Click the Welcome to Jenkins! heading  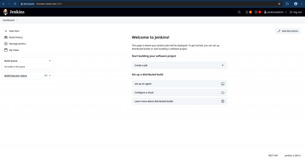[150, 37]
